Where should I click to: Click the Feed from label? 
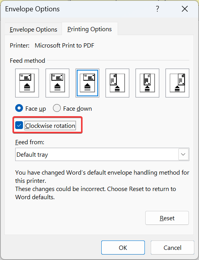[30, 142]
